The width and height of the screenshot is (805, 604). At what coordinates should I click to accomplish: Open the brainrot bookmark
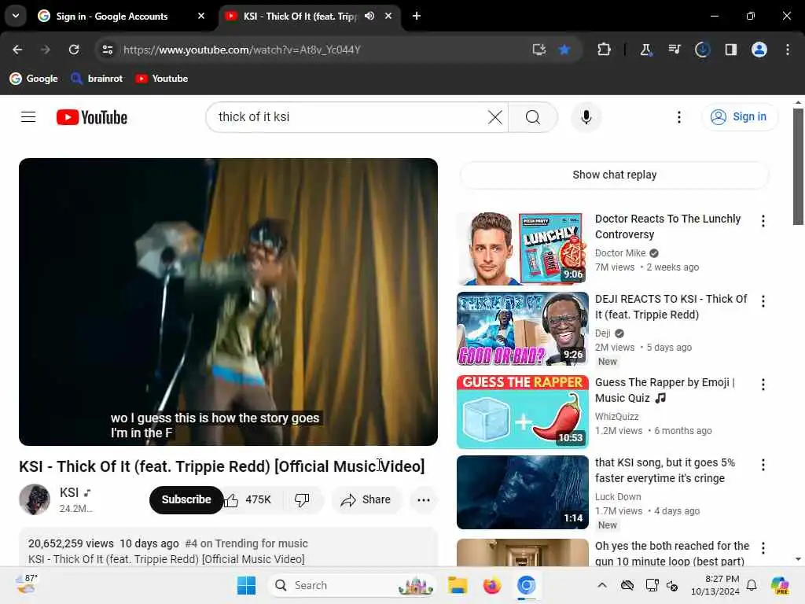click(x=97, y=79)
